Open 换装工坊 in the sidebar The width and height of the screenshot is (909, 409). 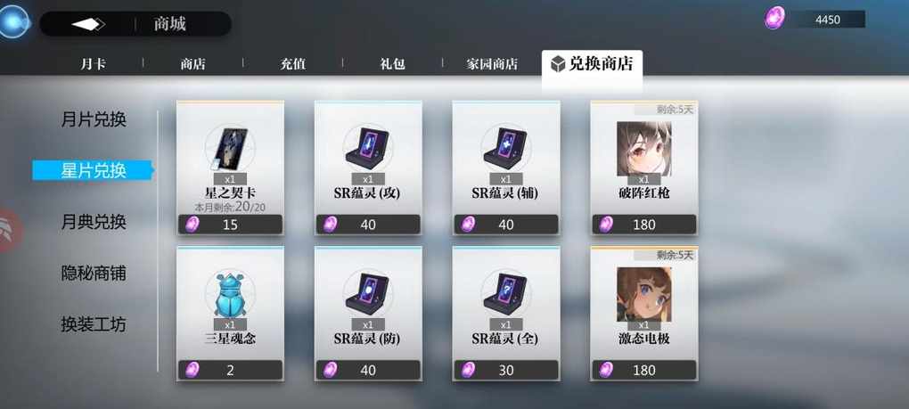tap(94, 324)
